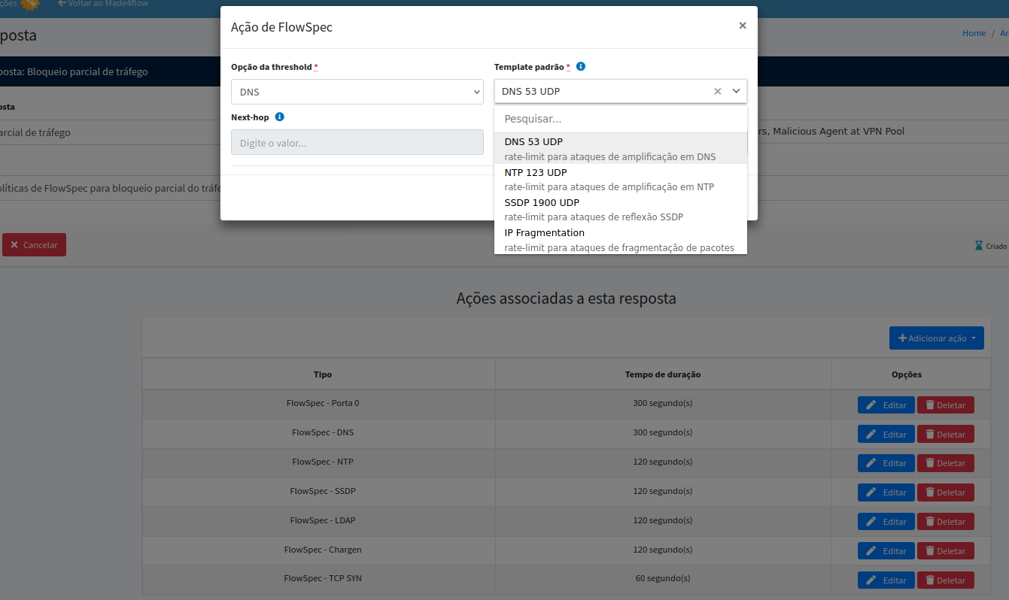Edit the FlowSpec - Porta 0 action

(x=886, y=405)
